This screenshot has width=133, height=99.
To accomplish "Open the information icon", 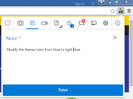I will coord(118,23).
